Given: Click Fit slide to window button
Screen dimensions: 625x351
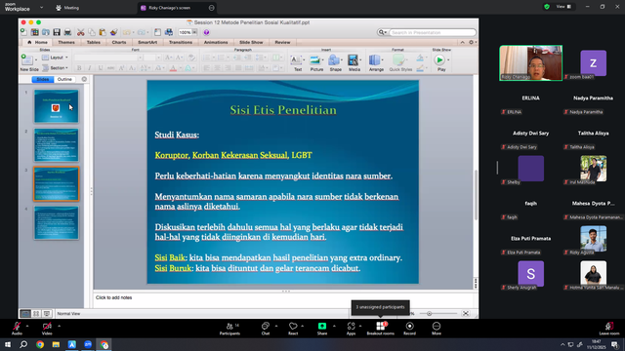Looking at the screenshot, I should point(466,314).
